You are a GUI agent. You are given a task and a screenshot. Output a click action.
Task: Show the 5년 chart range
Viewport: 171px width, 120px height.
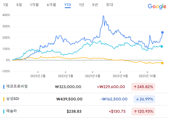coord(95,5)
